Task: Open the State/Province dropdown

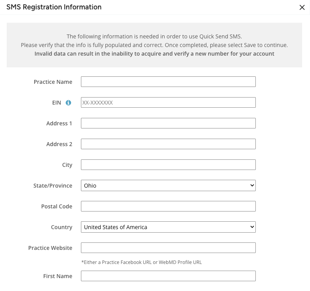Action: [x=168, y=186]
